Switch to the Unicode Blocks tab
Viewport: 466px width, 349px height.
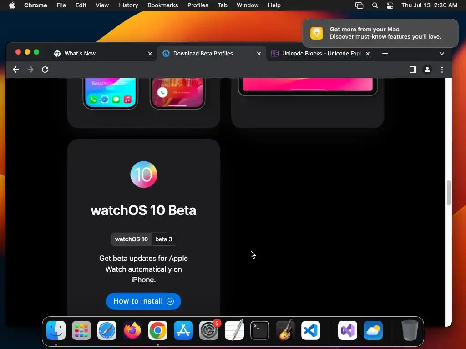click(x=320, y=54)
